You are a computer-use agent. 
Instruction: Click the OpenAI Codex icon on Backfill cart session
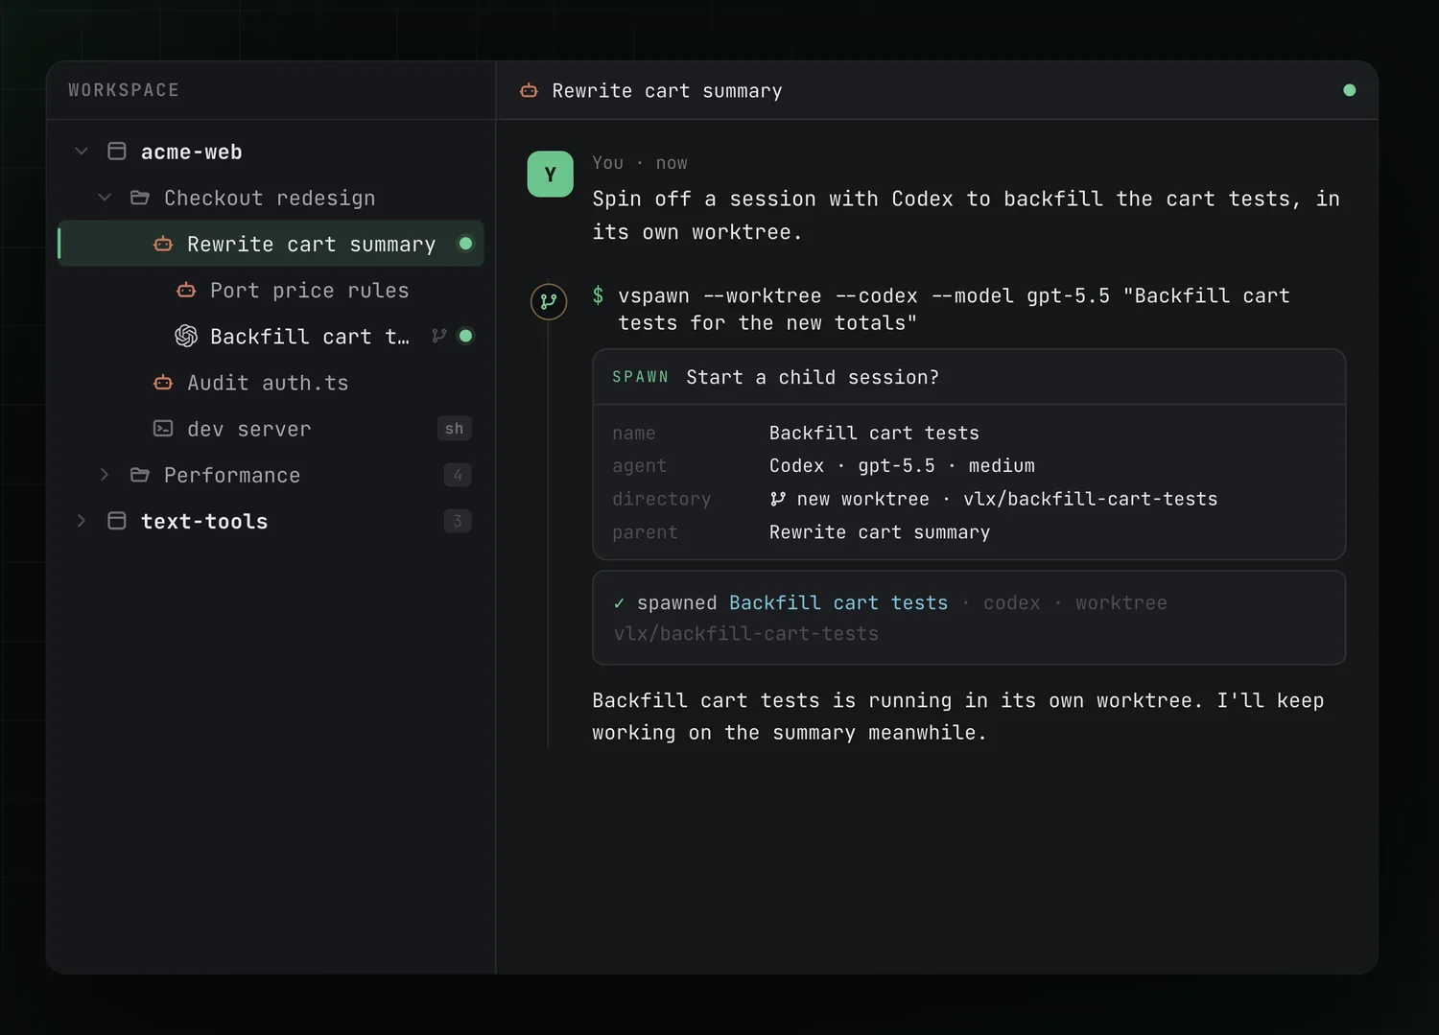186,336
